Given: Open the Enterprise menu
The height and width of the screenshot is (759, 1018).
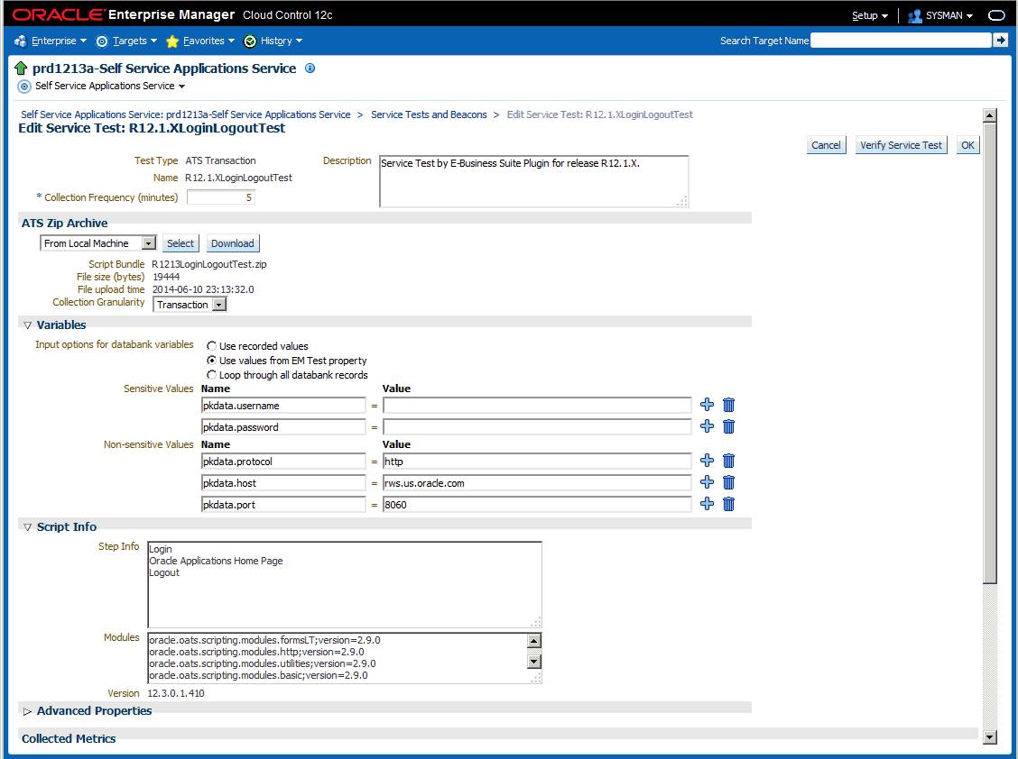Looking at the screenshot, I should (59, 41).
